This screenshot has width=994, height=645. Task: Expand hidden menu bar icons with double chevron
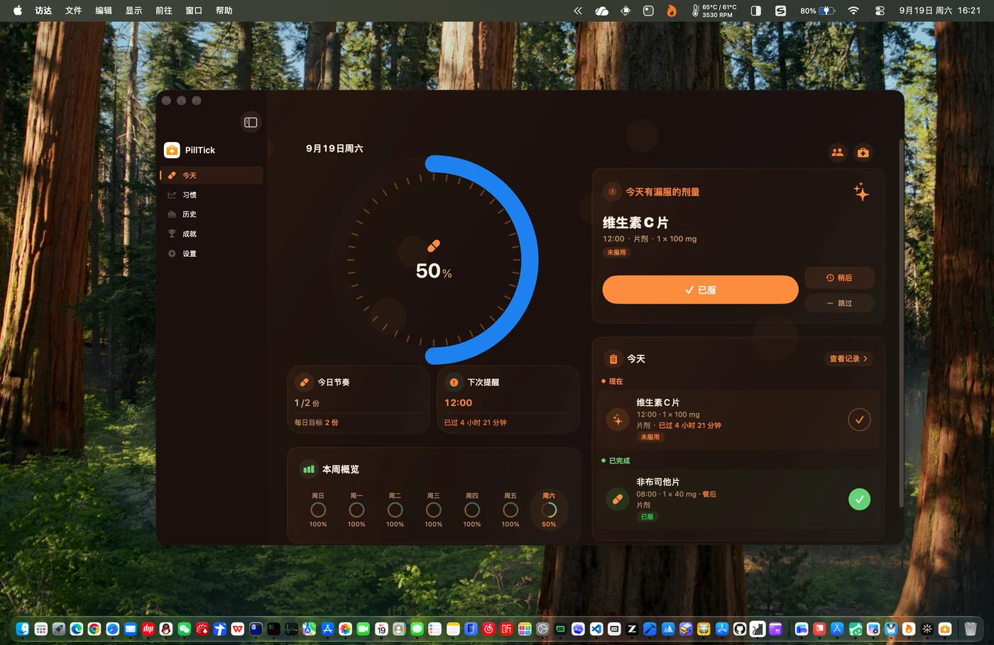(x=578, y=11)
